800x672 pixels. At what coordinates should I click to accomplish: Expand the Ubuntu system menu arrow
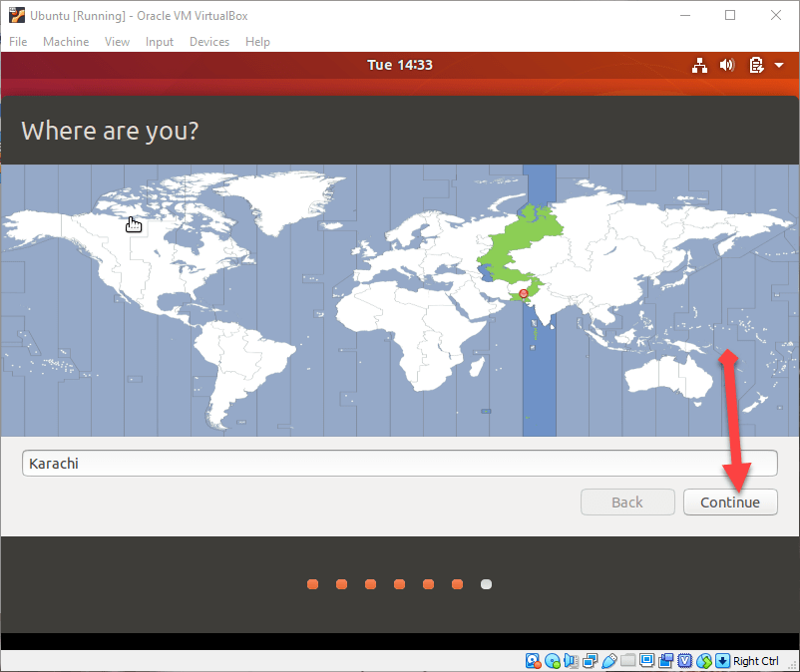pos(778,66)
